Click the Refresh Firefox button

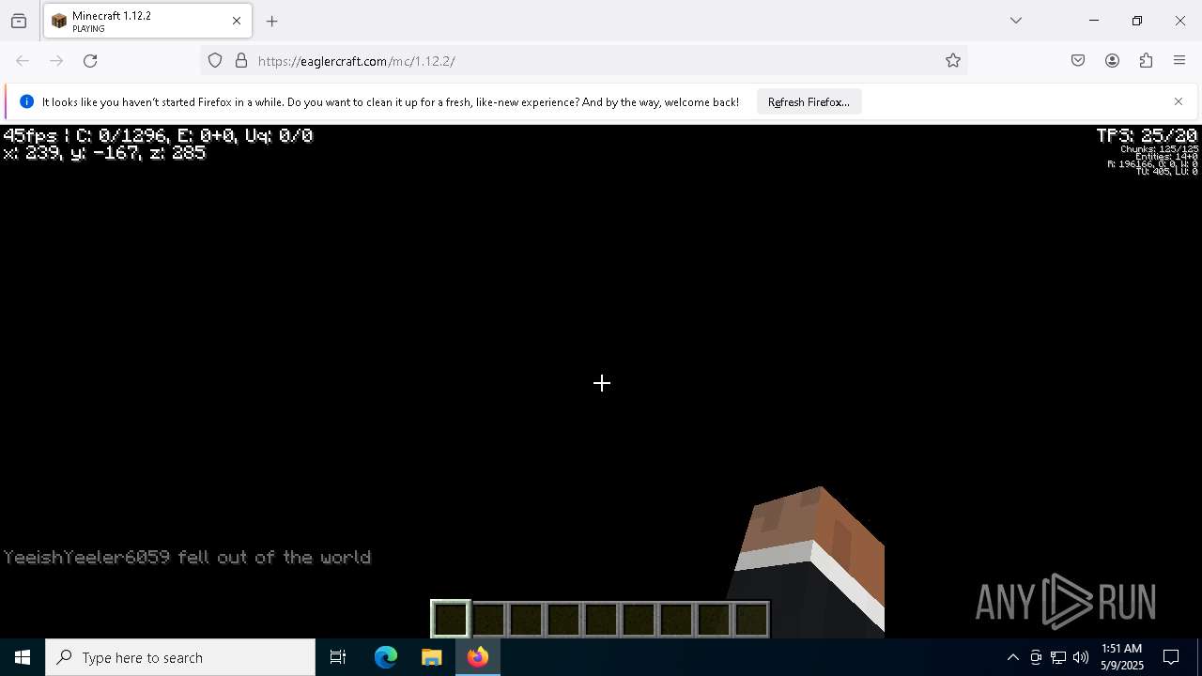[809, 102]
